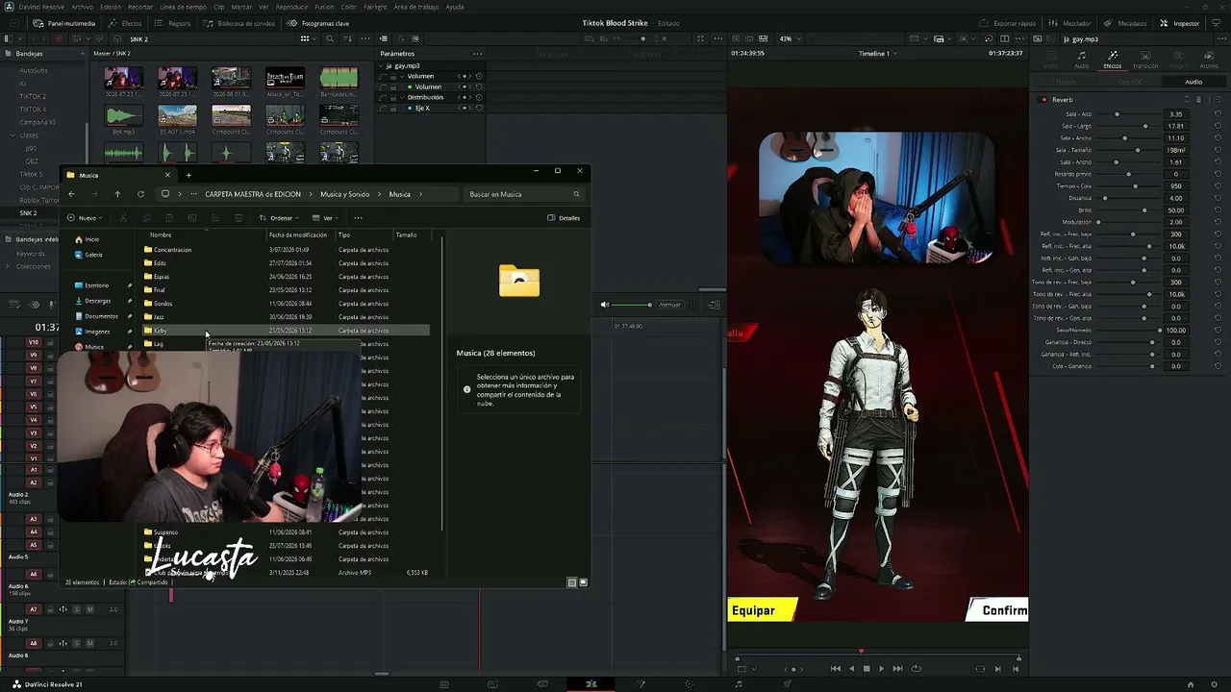The image size is (1231, 692).
Task: Sort Explorer by Fecha de modificación column
Action: [x=298, y=235]
